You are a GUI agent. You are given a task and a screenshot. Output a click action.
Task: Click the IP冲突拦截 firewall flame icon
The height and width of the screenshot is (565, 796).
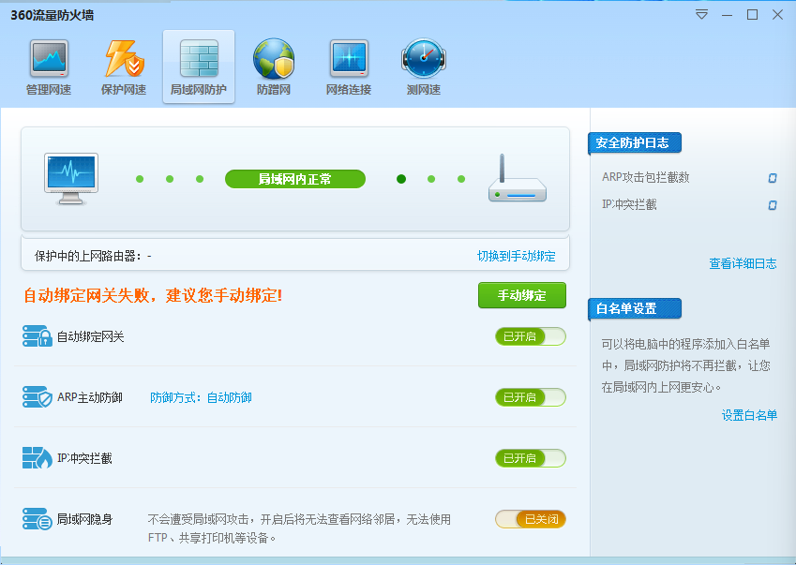tap(38, 458)
